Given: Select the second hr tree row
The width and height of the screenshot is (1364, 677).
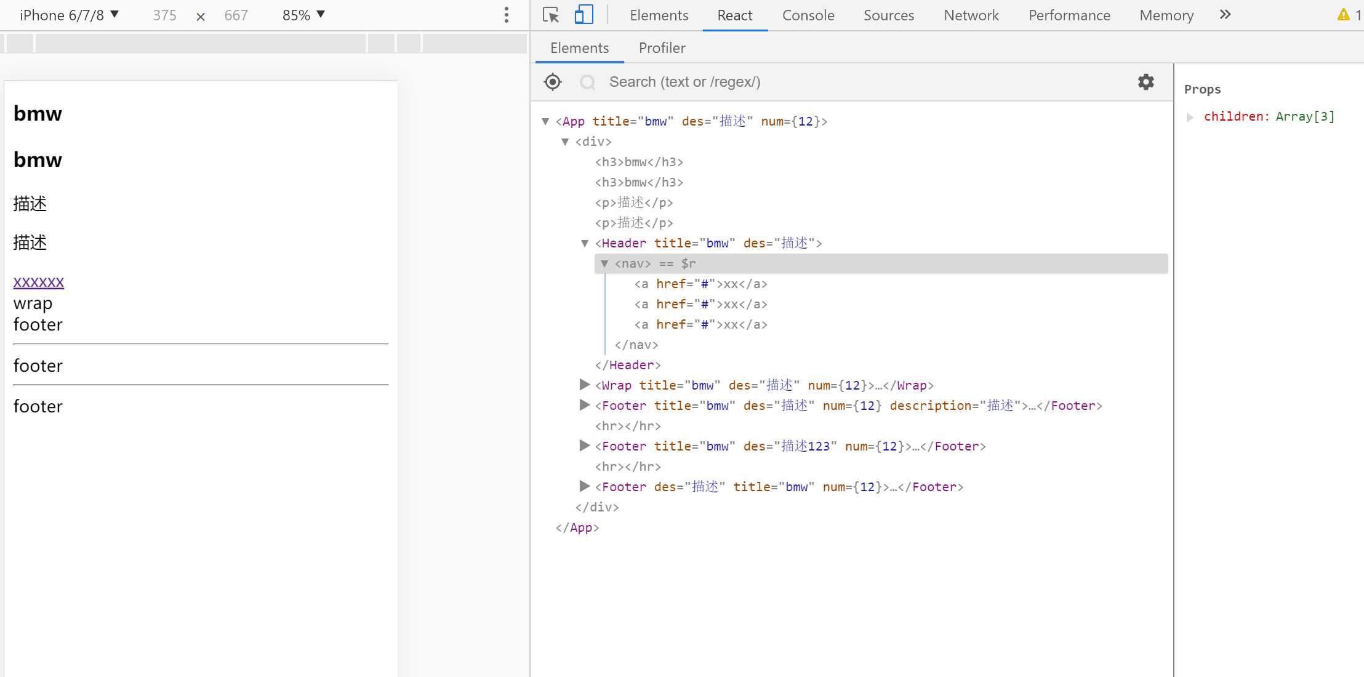Looking at the screenshot, I should 628,467.
